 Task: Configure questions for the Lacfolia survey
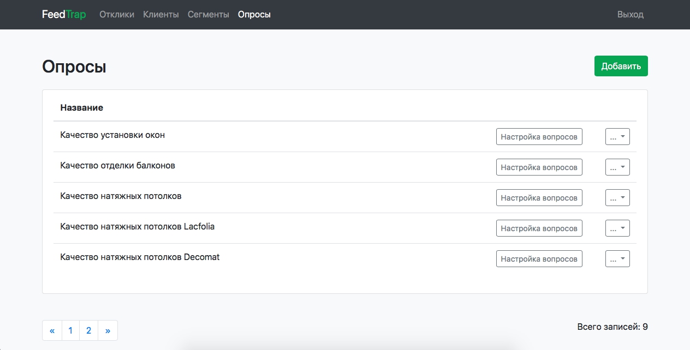pyautogui.click(x=539, y=228)
